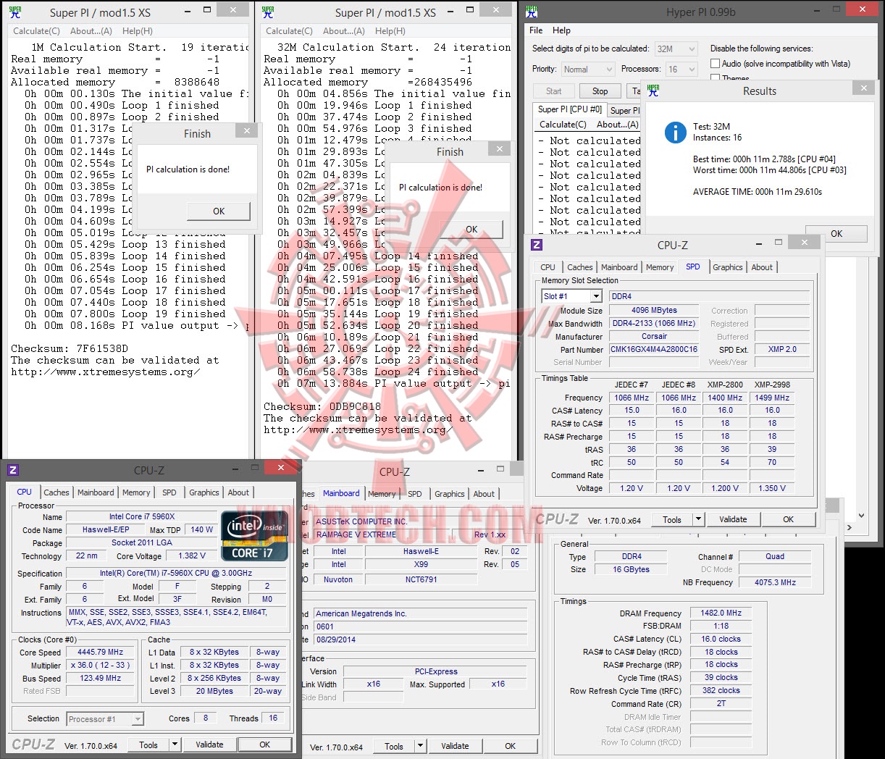885x759 pixels.
Task: Click the scroll right arrow in Hyper PI
Action: tap(849, 527)
